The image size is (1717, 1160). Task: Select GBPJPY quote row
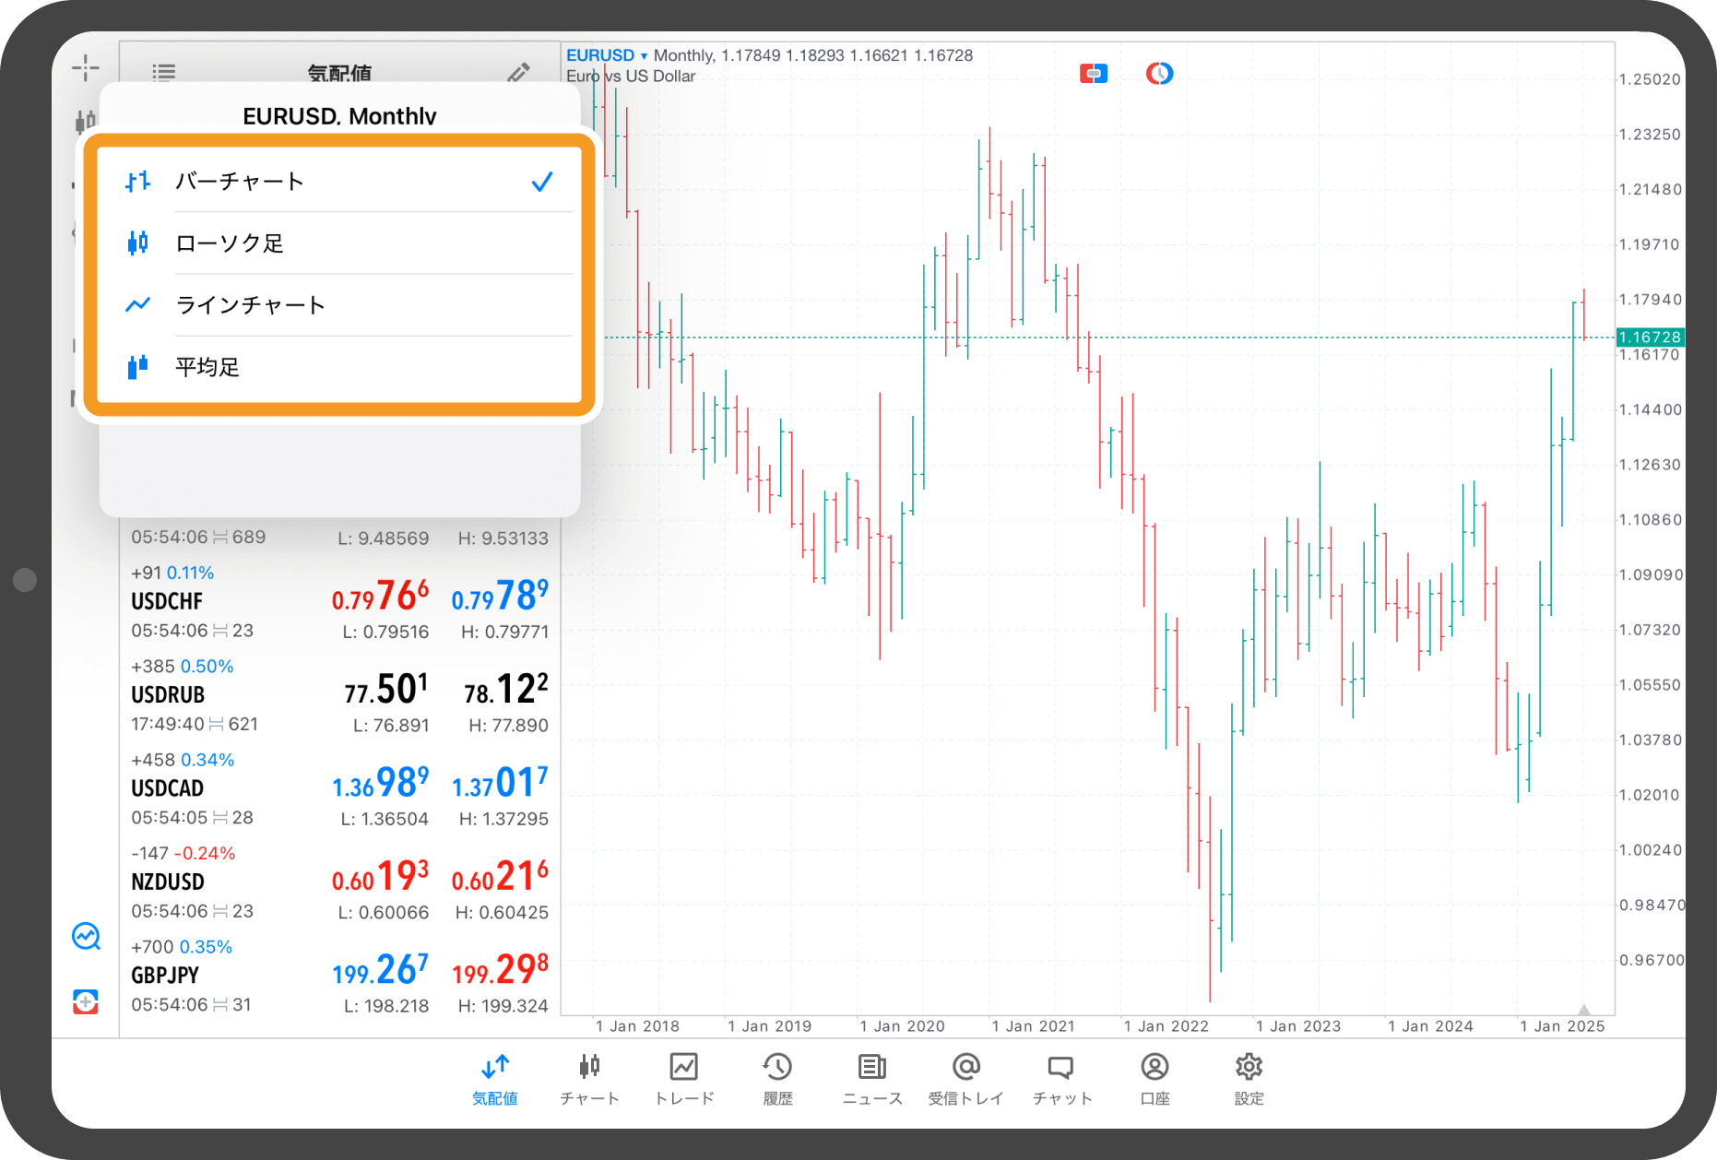[x=339, y=976]
